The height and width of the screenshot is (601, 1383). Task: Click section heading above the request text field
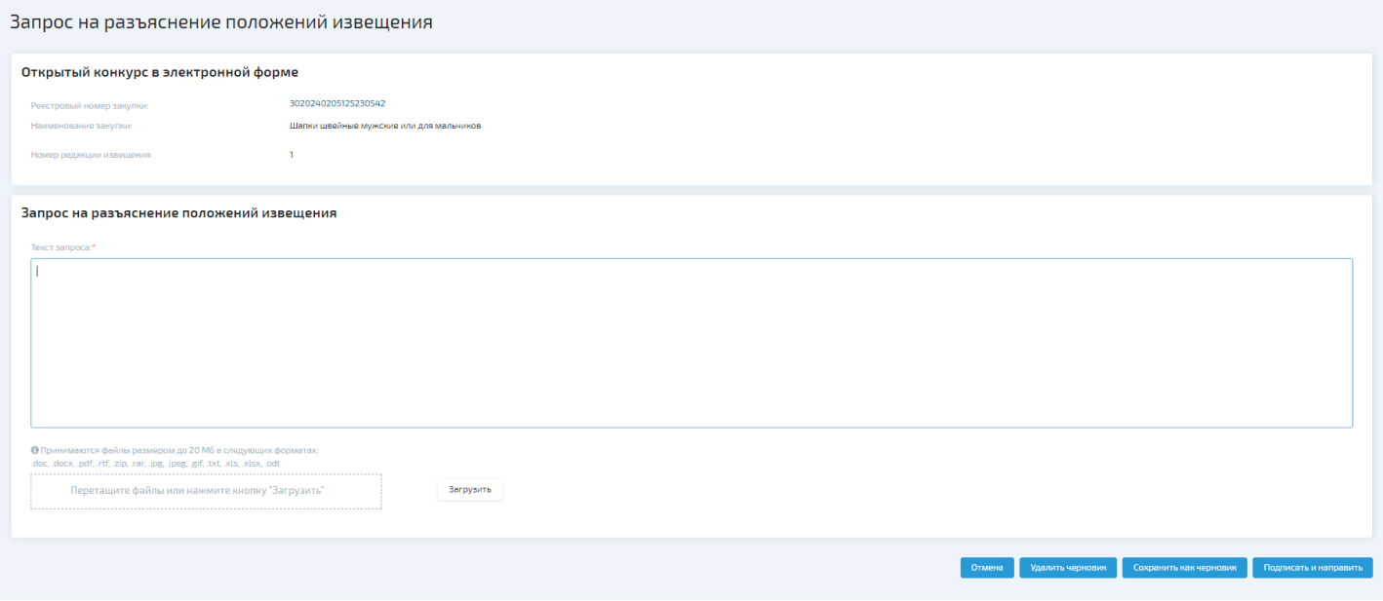[x=178, y=213]
